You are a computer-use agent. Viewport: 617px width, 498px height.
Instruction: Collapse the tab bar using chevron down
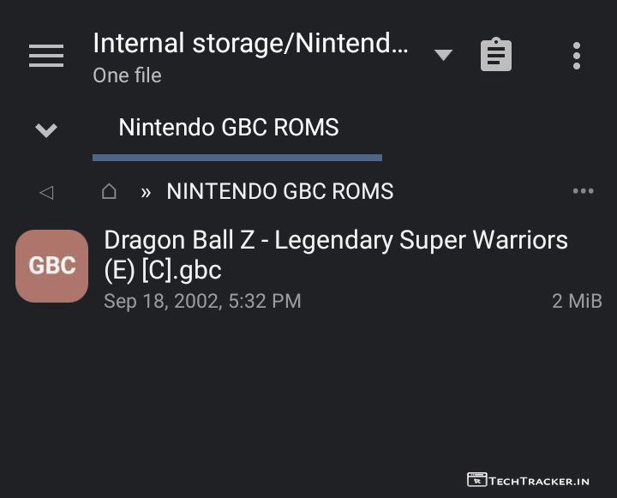pyautogui.click(x=46, y=130)
